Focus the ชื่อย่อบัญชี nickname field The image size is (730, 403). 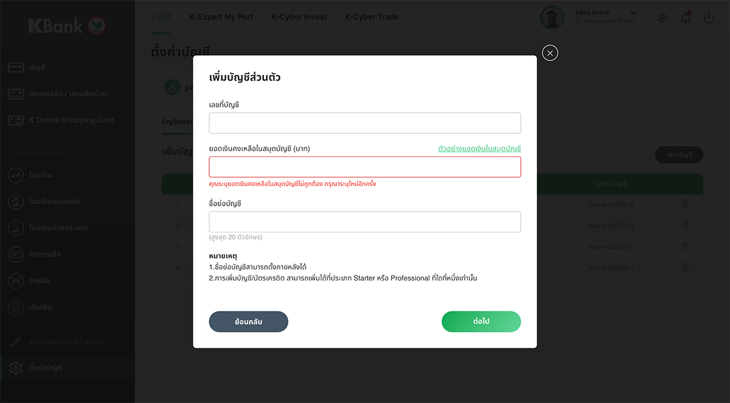(364, 222)
